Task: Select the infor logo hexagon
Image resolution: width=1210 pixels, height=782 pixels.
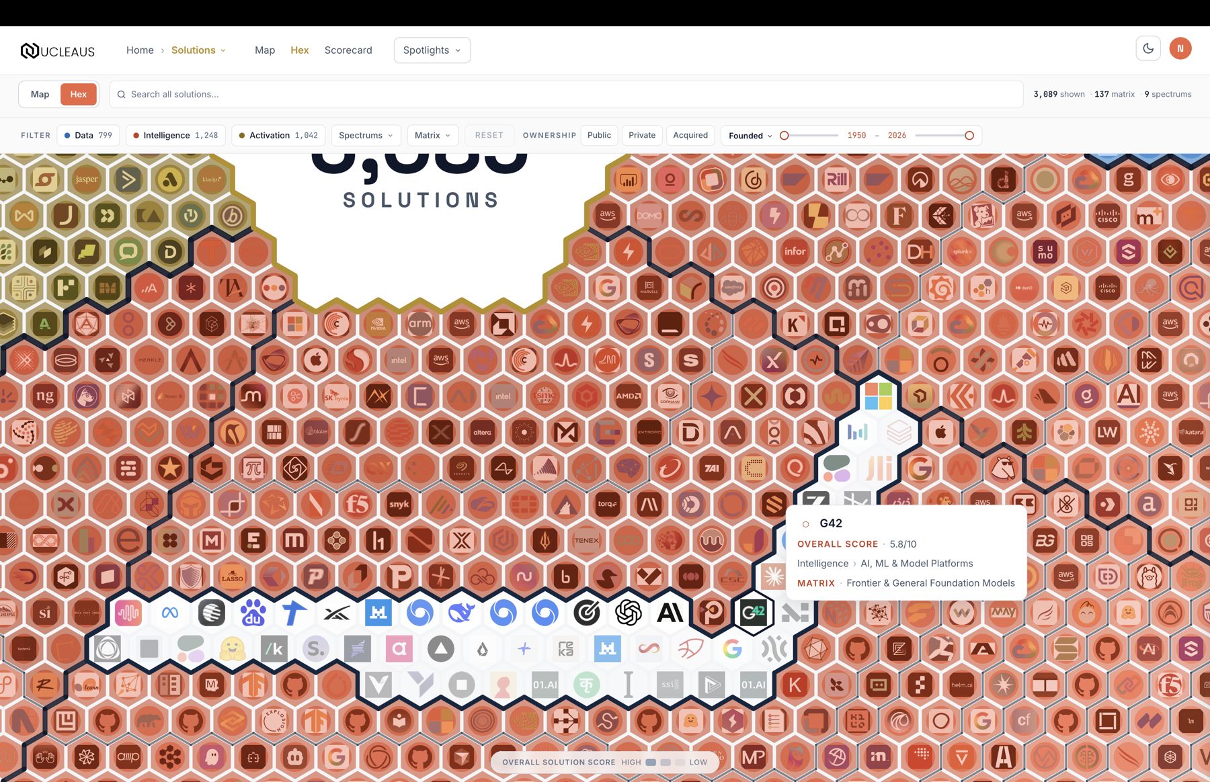Action: (x=795, y=251)
